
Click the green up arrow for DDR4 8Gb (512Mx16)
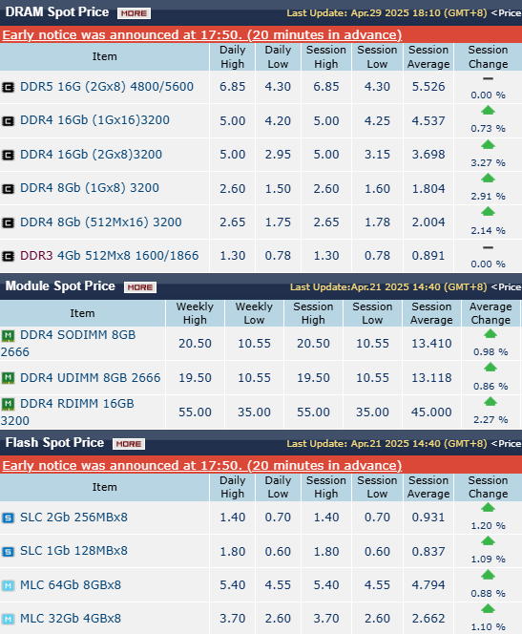488,211
